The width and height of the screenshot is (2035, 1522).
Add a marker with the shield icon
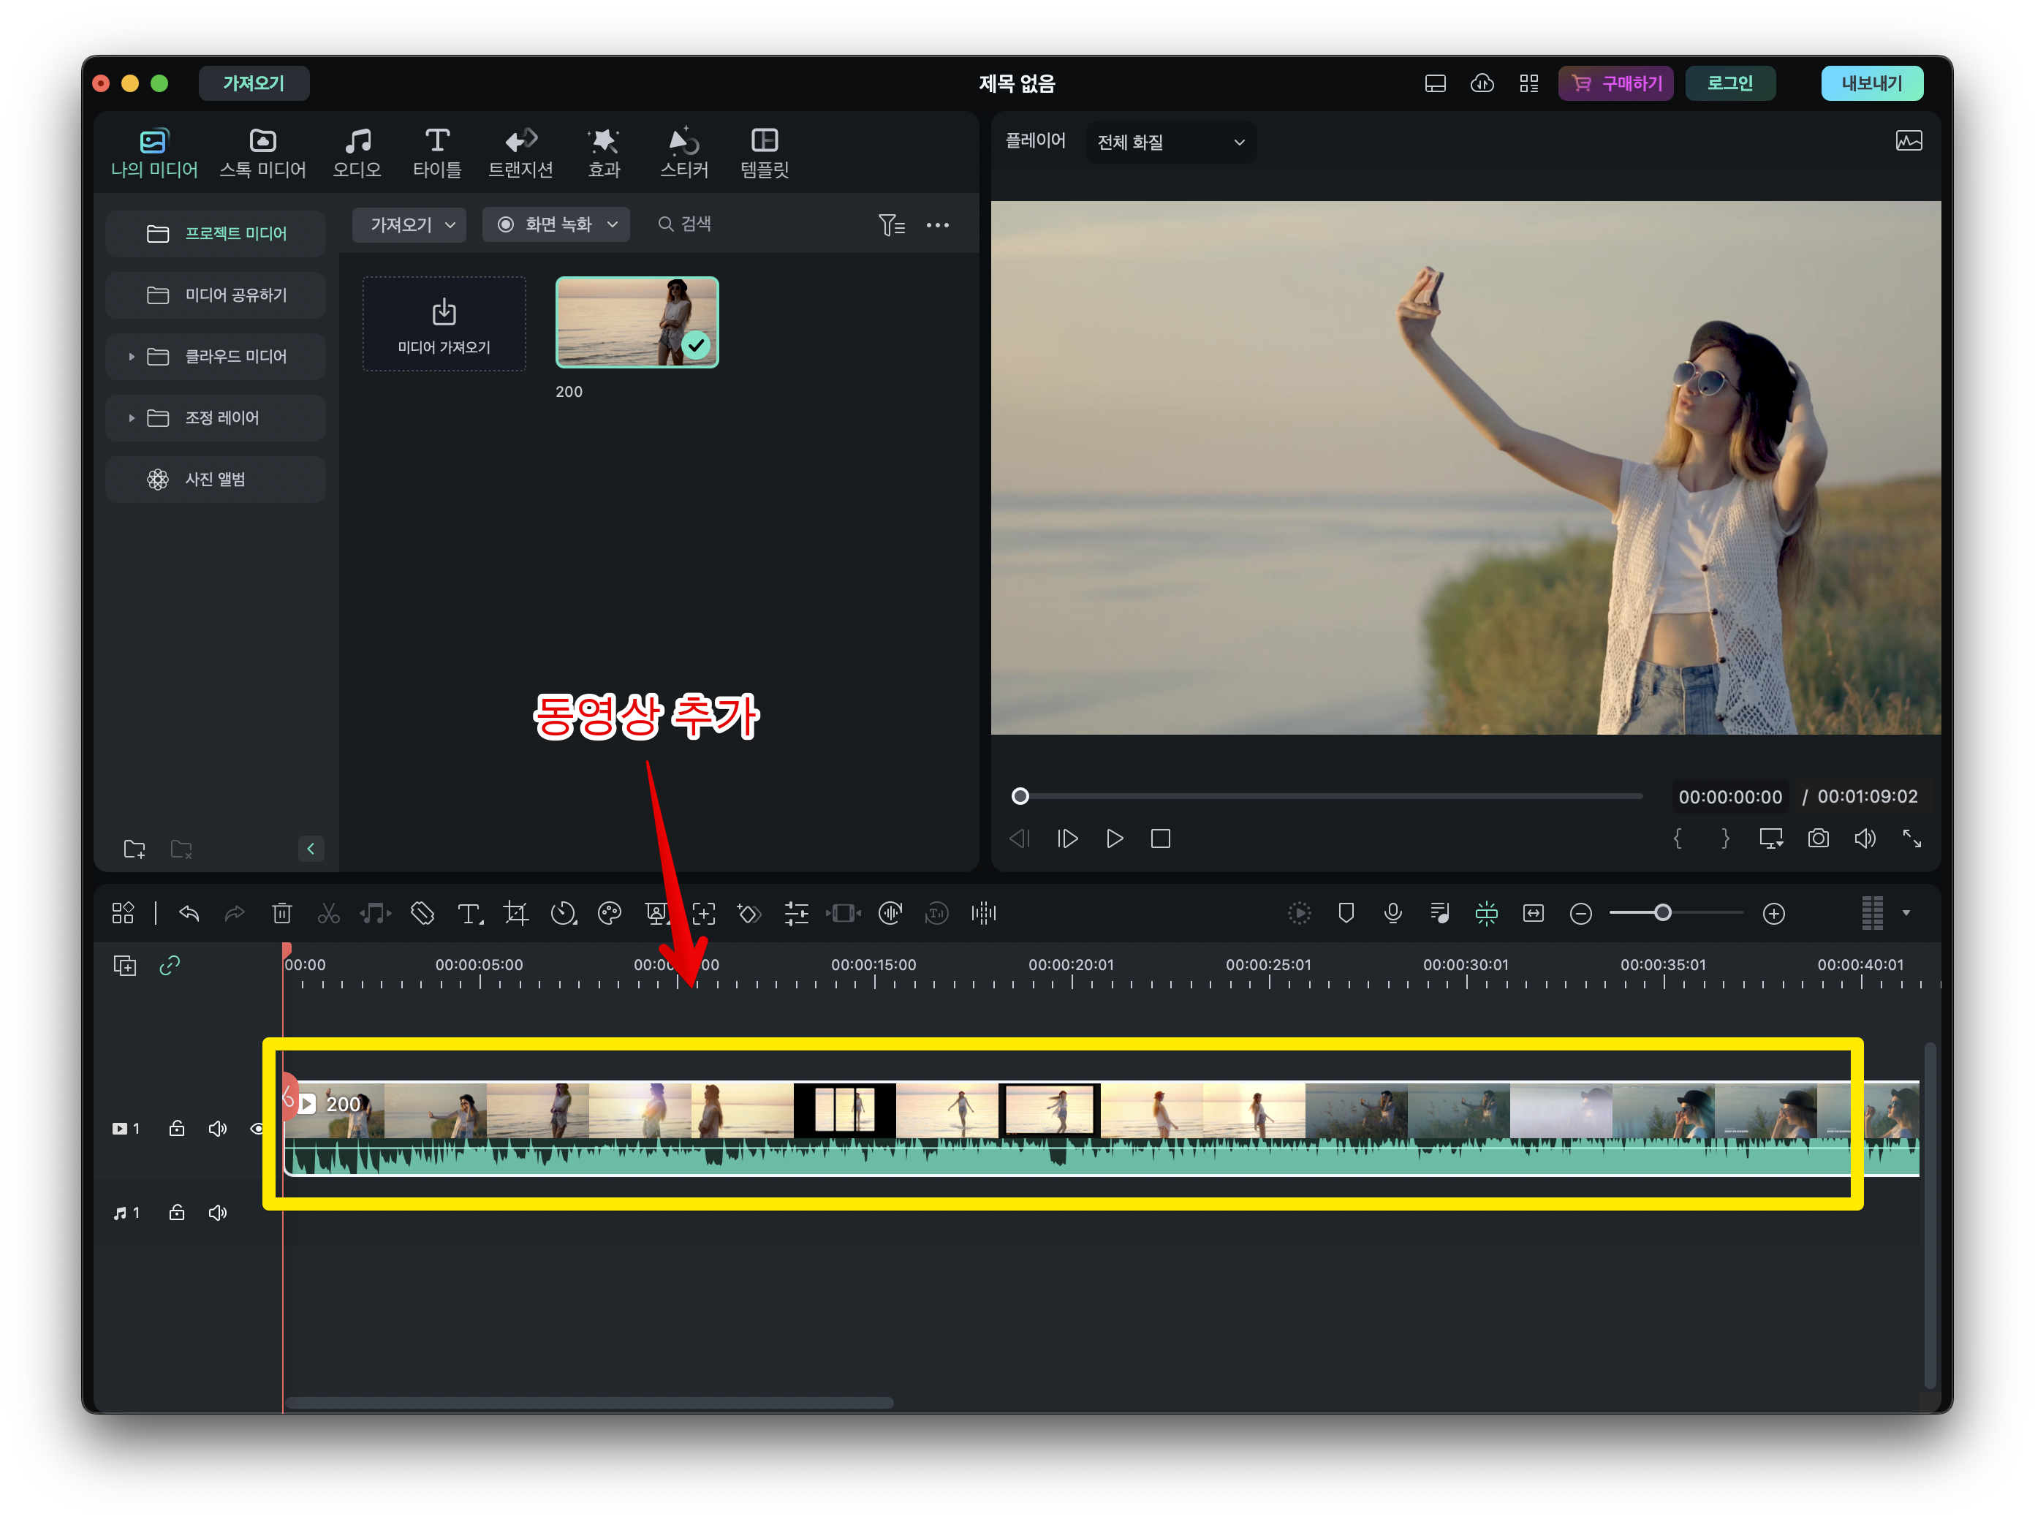1346,914
